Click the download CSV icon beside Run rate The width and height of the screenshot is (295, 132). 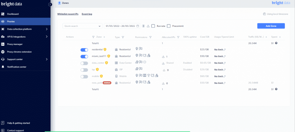[148, 26]
